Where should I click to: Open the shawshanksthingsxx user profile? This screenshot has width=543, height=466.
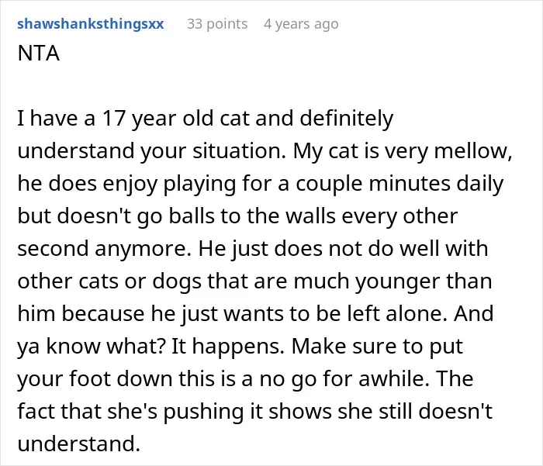pos(91,24)
